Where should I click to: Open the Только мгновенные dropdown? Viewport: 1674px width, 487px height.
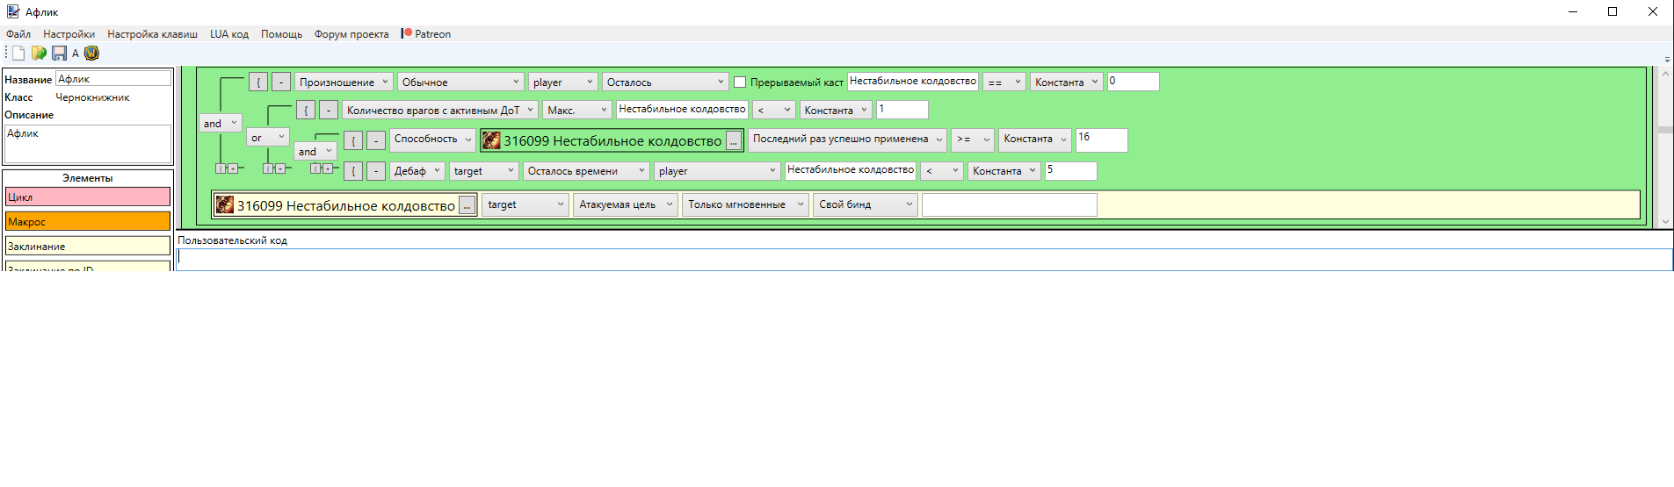[x=744, y=204]
